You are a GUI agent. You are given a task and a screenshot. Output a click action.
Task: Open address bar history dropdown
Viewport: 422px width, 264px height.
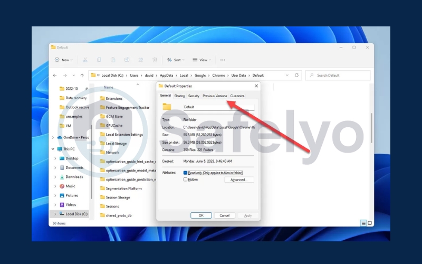[287, 75]
